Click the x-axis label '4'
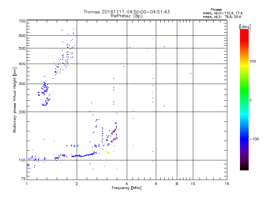This screenshot has height=200, width=267. coord(127,184)
